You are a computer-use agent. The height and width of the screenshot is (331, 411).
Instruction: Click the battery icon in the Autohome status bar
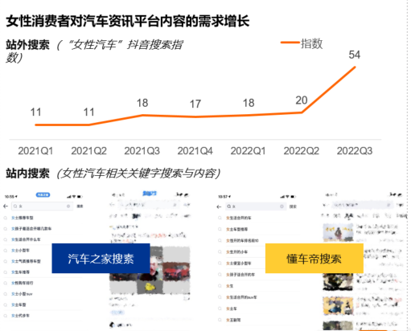coord(80,197)
